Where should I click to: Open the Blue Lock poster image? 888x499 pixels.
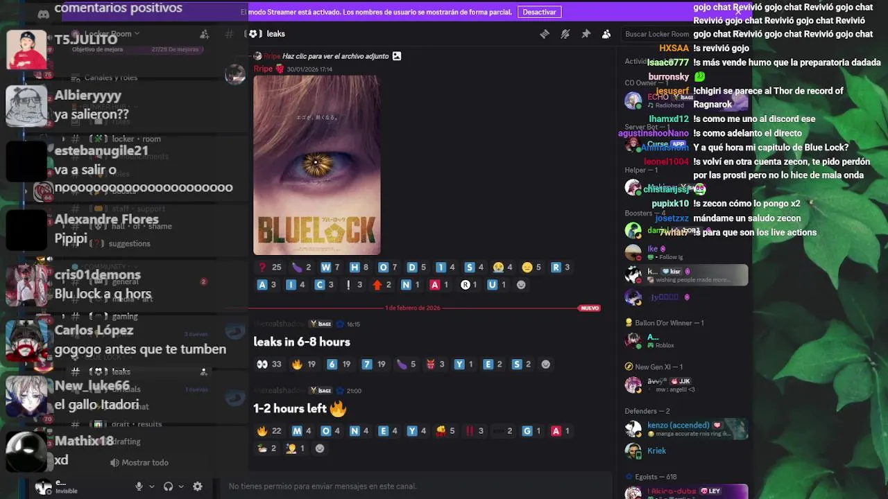pyautogui.click(x=317, y=165)
